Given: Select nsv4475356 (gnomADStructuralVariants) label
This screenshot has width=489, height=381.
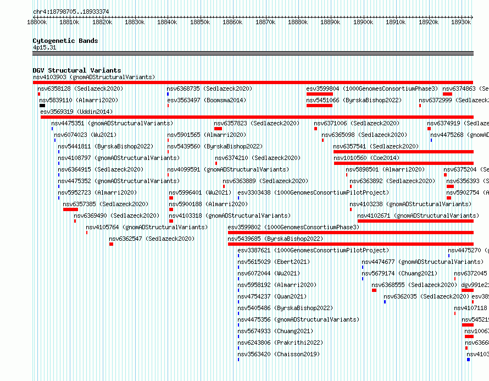Looking at the screenshot, I should [x=298, y=319].
